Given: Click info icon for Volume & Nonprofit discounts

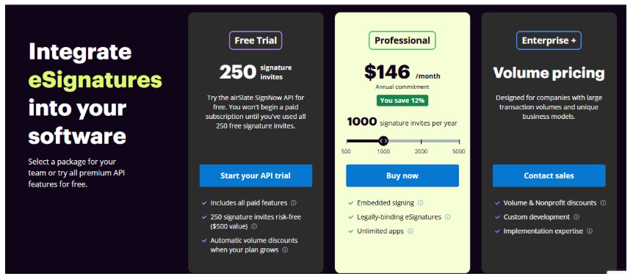Looking at the screenshot, I should click(603, 203).
